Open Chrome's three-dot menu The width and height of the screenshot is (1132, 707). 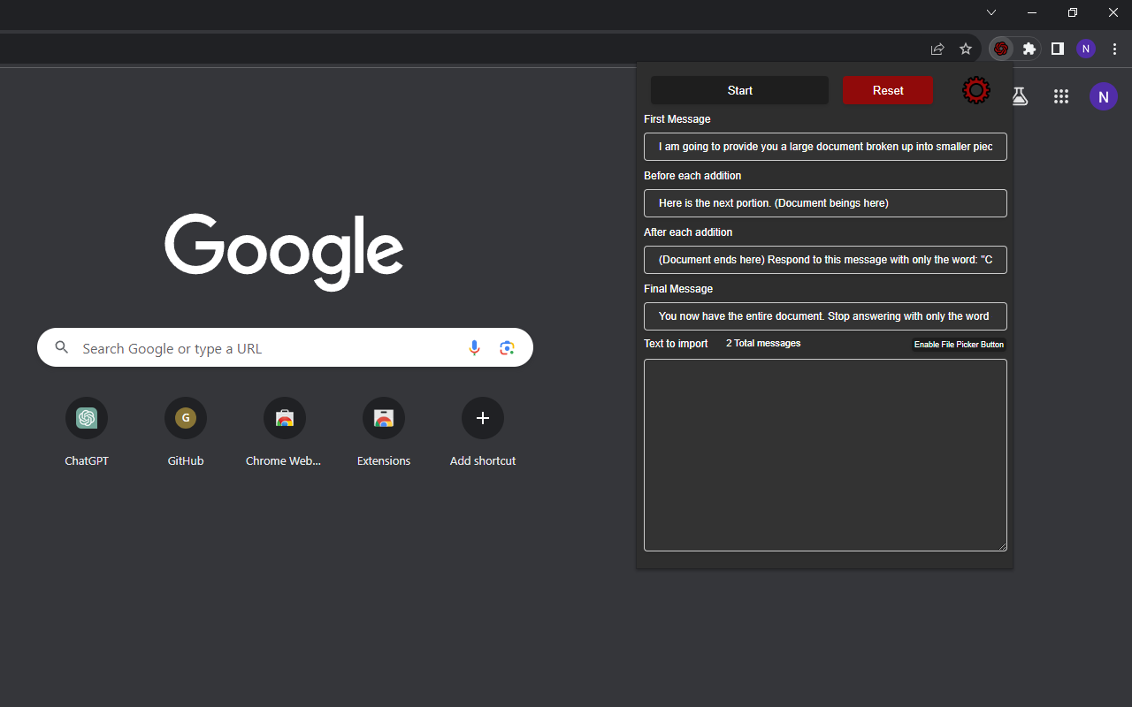[1113, 49]
